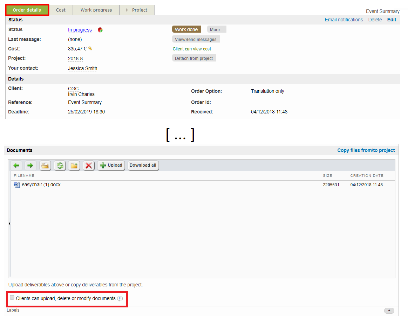408x334 pixels.
Task: Click the help bubble beside client upload option
Action: coord(120,299)
